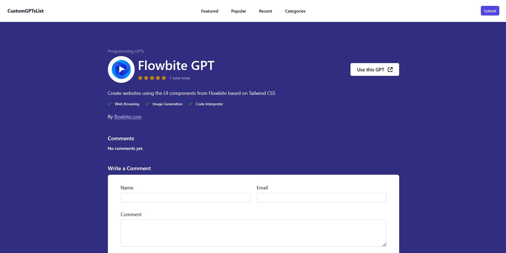
Task: Click the checkmark beside Web Browsing
Action: coord(110,104)
